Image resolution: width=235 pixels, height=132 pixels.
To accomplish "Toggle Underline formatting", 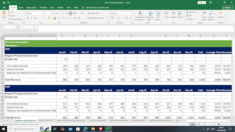I will (35, 18).
